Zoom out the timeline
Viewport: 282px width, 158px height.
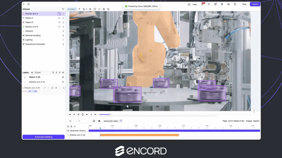pyautogui.click(x=68, y=126)
